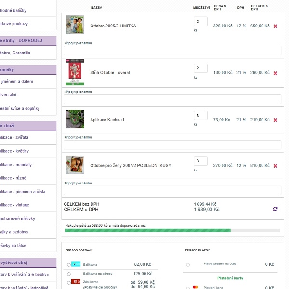Viewport: 289px width, 289px height.
Task: Choose Zásilkovna shipping radio button
Action: tap(68, 283)
